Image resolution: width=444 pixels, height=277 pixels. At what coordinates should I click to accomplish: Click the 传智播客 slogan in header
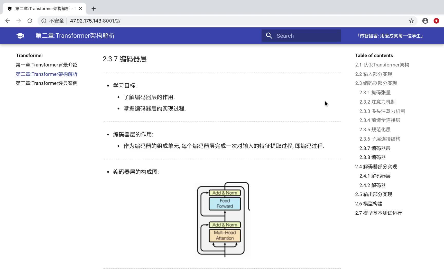point(390,36)
